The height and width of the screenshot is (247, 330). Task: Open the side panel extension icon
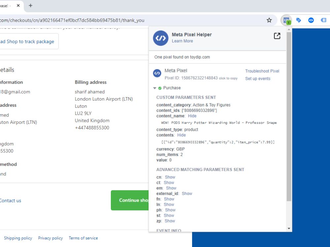323,20
